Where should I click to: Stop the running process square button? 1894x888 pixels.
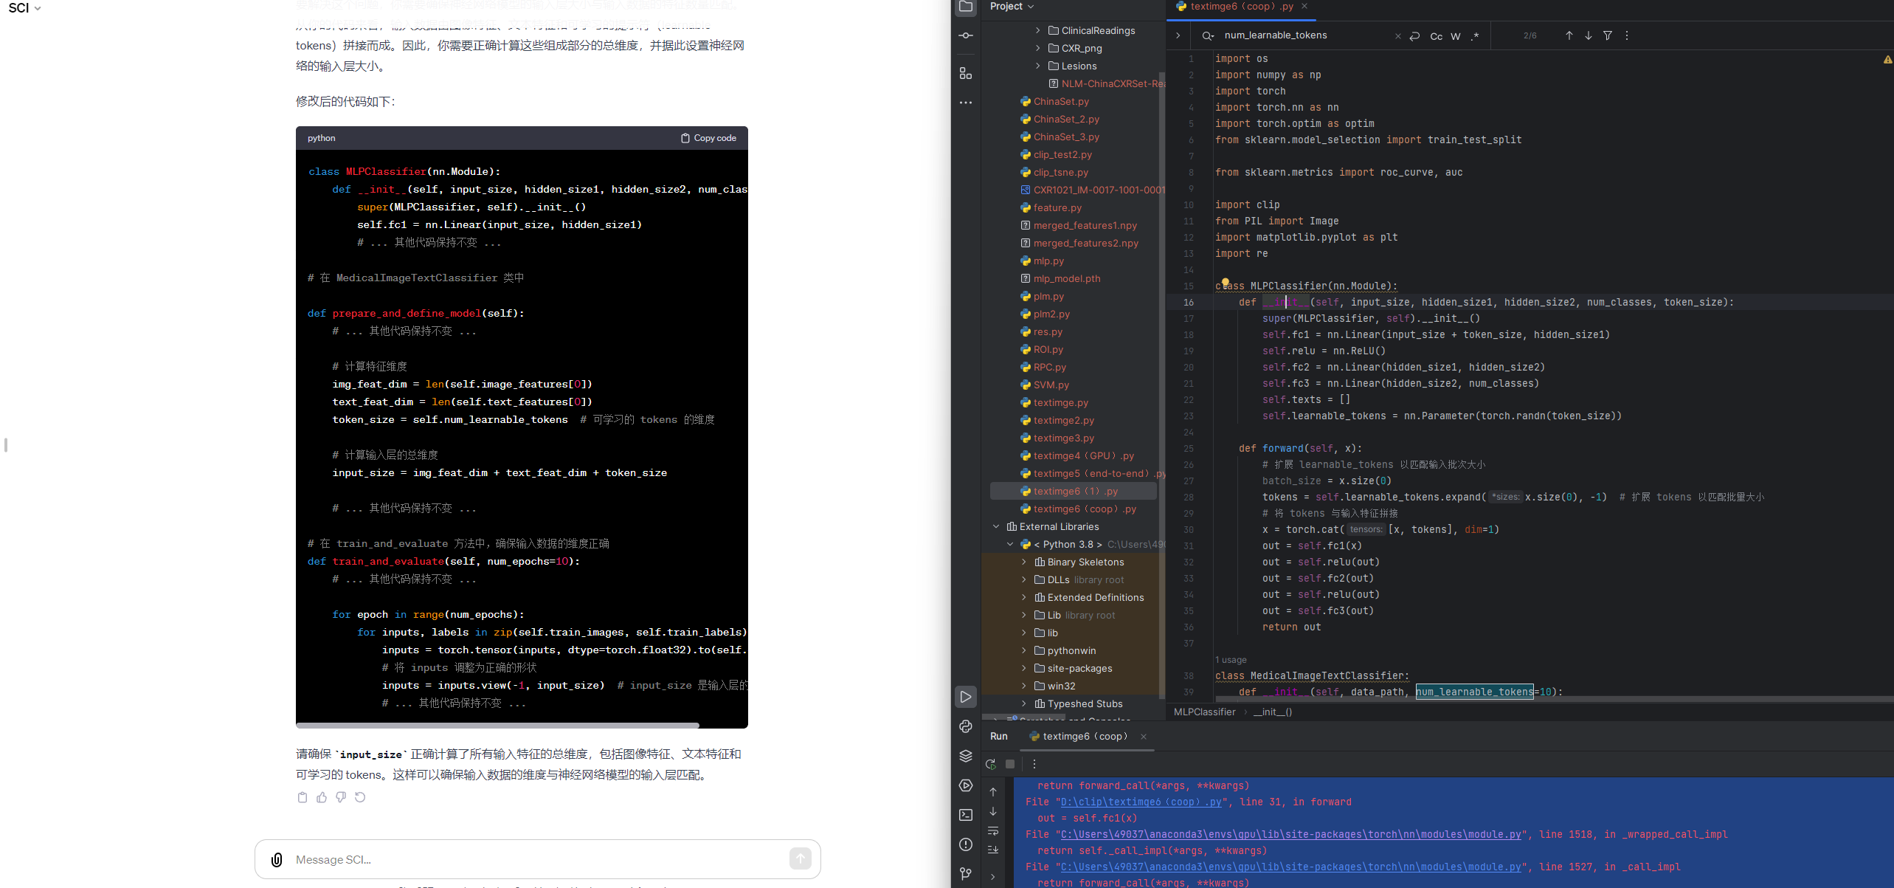[x=1010, y=764]
